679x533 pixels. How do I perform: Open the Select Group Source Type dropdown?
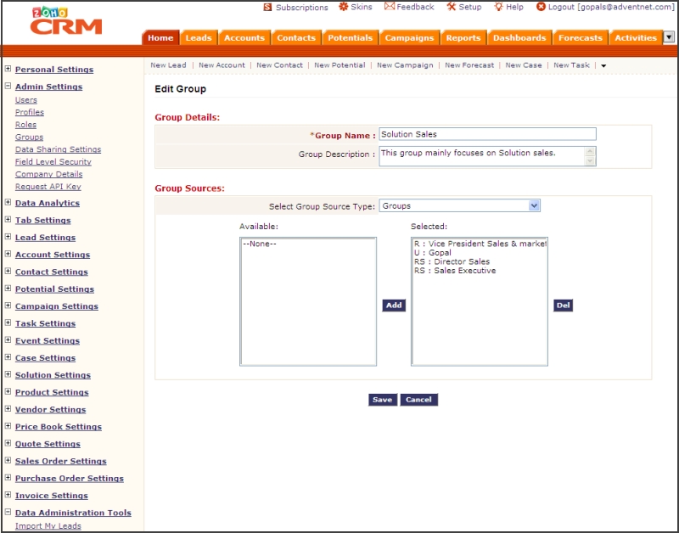pyautogui.click(x=459, y=205)
